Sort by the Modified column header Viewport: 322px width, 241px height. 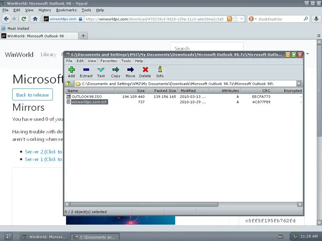193,91
